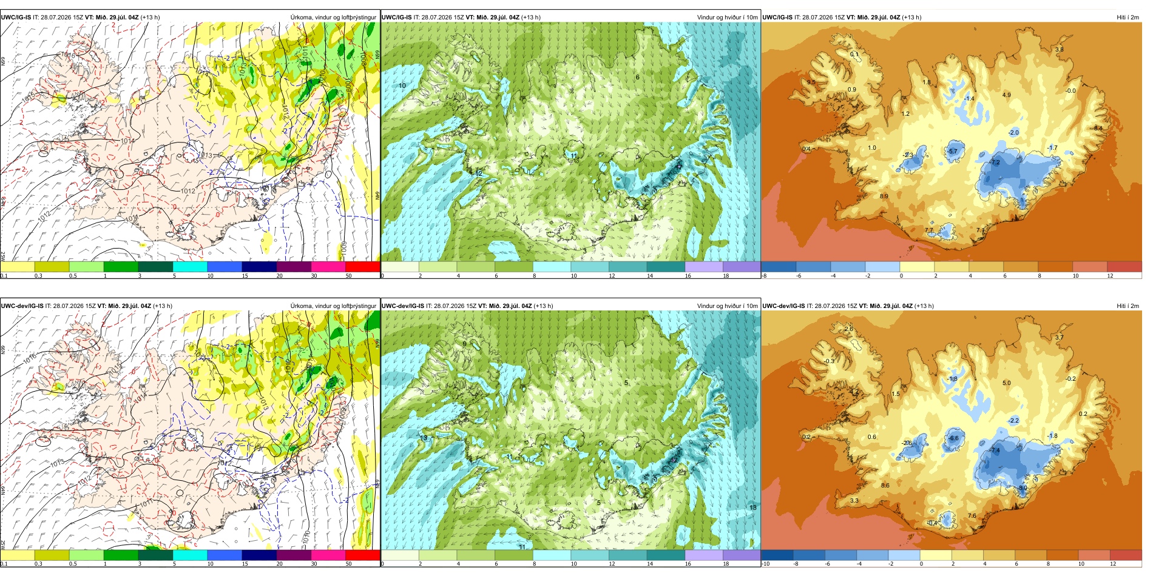Click the 2.6 temperature label in UWC-dev map

[848, 329]
